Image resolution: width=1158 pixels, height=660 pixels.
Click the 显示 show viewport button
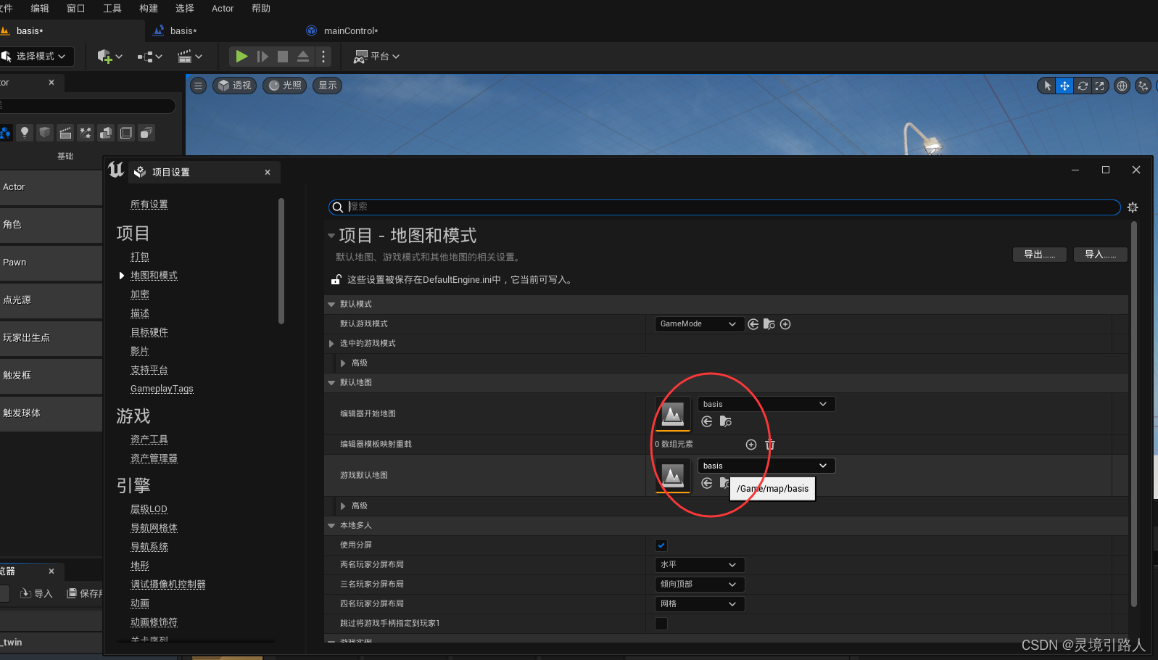coord(328,86)
